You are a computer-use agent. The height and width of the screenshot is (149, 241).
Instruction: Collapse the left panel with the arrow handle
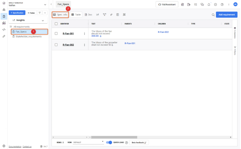tap(51, 4)
